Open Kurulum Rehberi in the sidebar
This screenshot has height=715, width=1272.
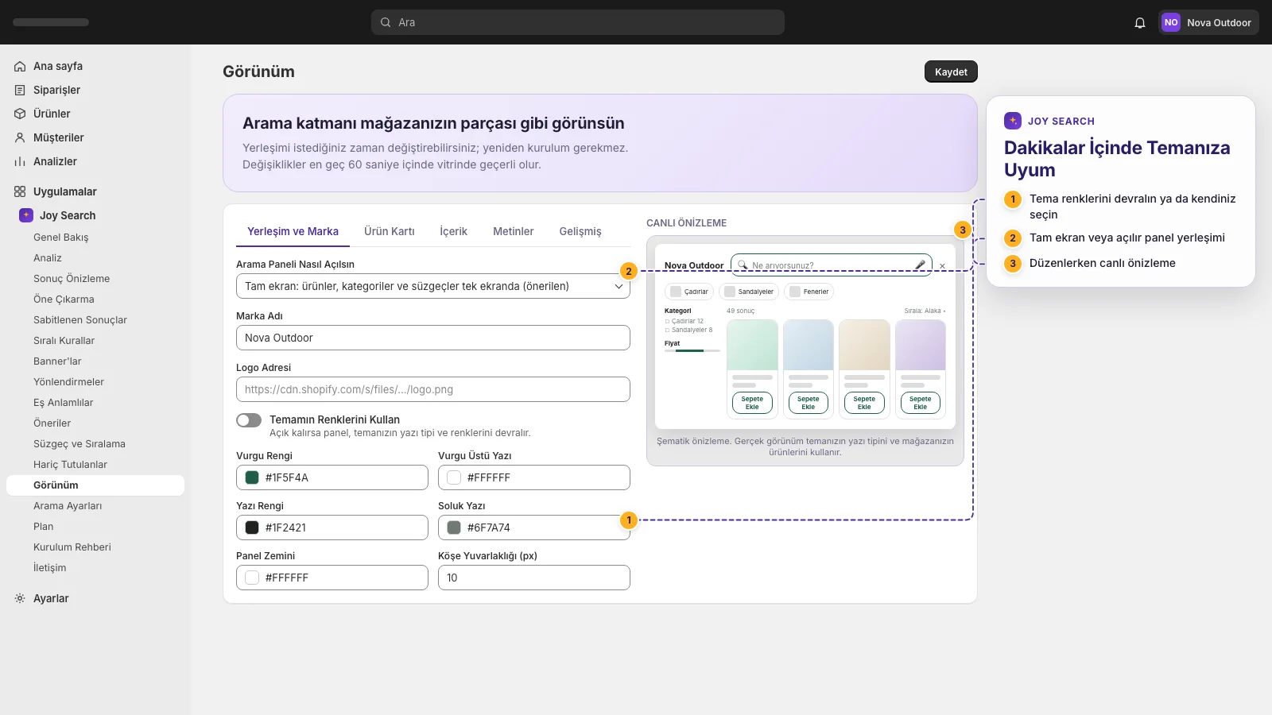click(72, 547)
